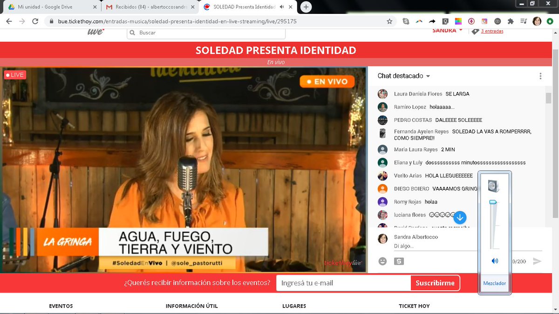Viewport: 559px width, 314px height.
Task: Jump to latest chat messages arrow
Action: [460, 217]
